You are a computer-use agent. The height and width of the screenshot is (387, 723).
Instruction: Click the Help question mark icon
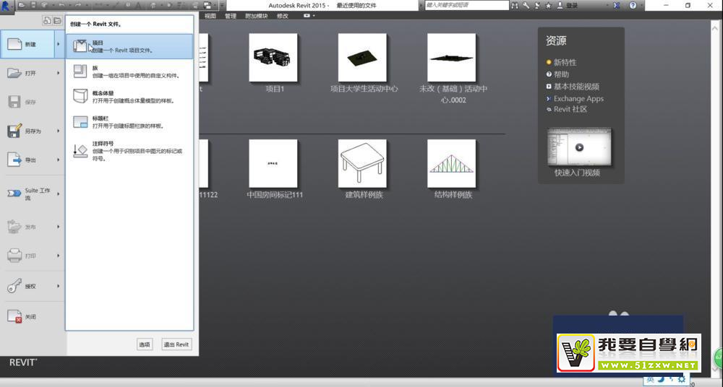coord(633,6)
